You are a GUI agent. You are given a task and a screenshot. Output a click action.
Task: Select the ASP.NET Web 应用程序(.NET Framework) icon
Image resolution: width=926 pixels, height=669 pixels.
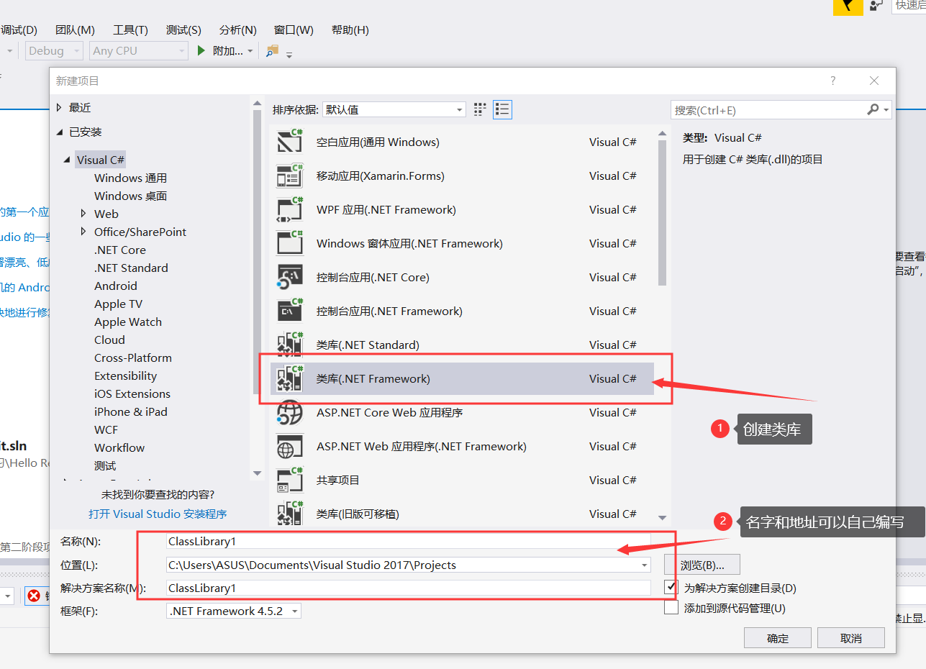(289, 446)
